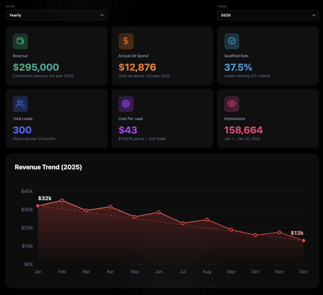Select the 158,664 impressions value

243,130
